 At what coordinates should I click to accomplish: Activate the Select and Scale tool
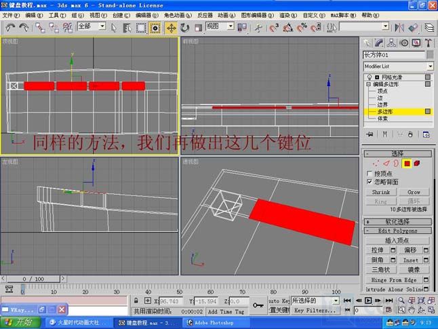[x=198, y=28]
